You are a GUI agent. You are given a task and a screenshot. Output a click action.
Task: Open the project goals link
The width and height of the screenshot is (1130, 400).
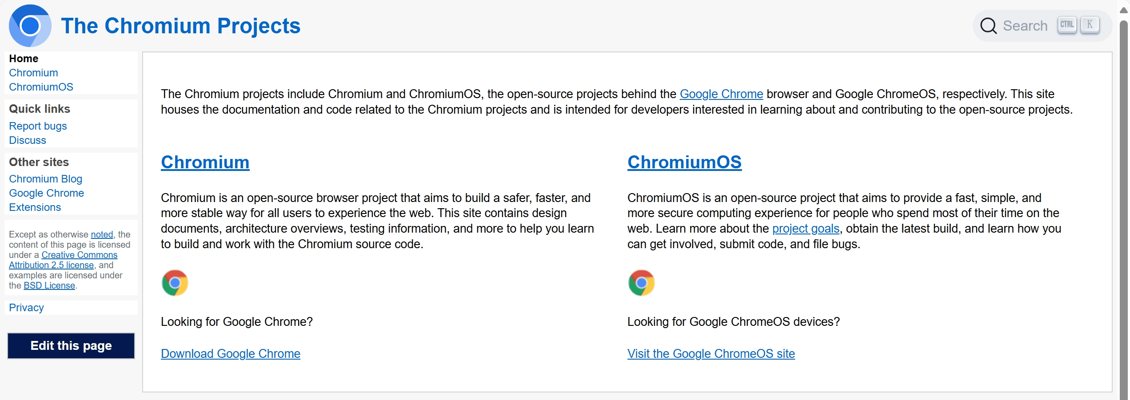806,229
